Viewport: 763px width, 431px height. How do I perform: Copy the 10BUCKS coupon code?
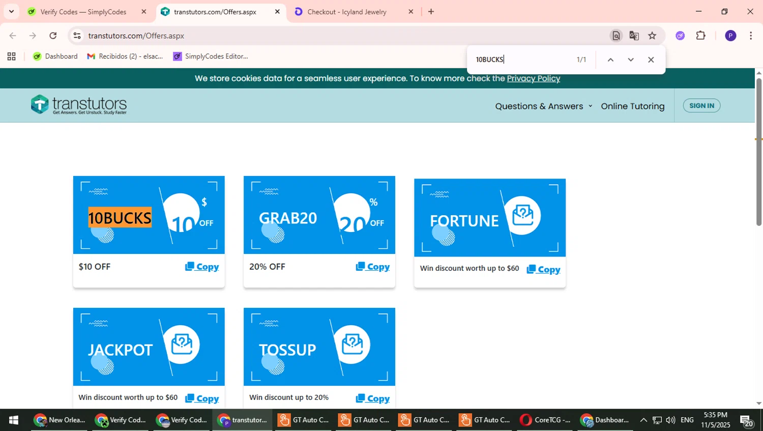[202, 267]
